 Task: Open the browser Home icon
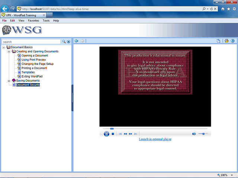223,9
